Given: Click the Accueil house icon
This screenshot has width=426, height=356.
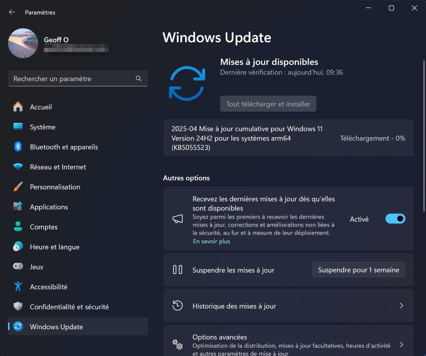Looking at the screenshot, I should 18,107.
